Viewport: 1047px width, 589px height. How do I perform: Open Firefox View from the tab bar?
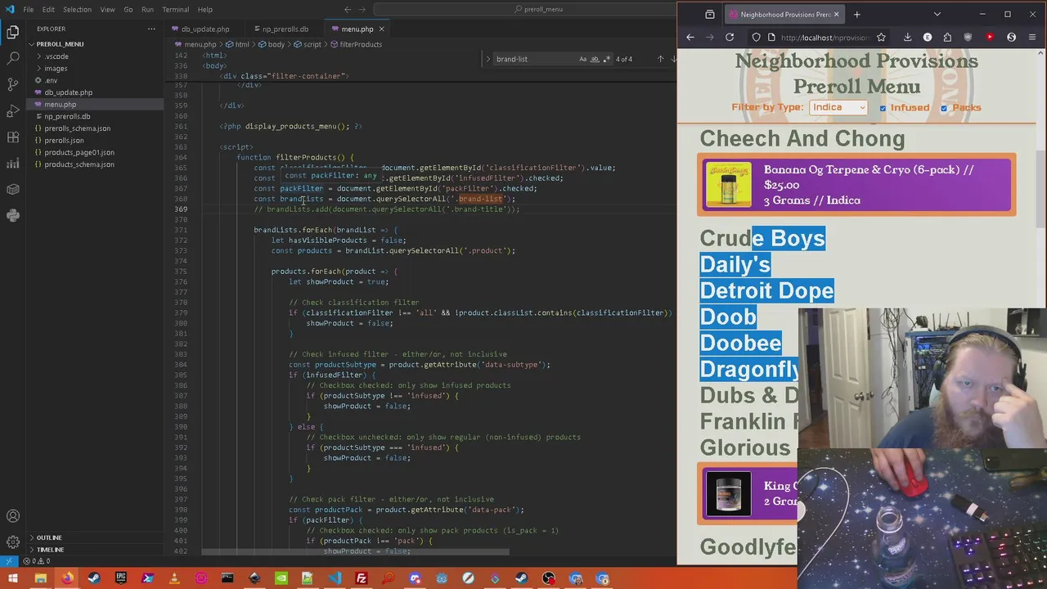(710, 14)
